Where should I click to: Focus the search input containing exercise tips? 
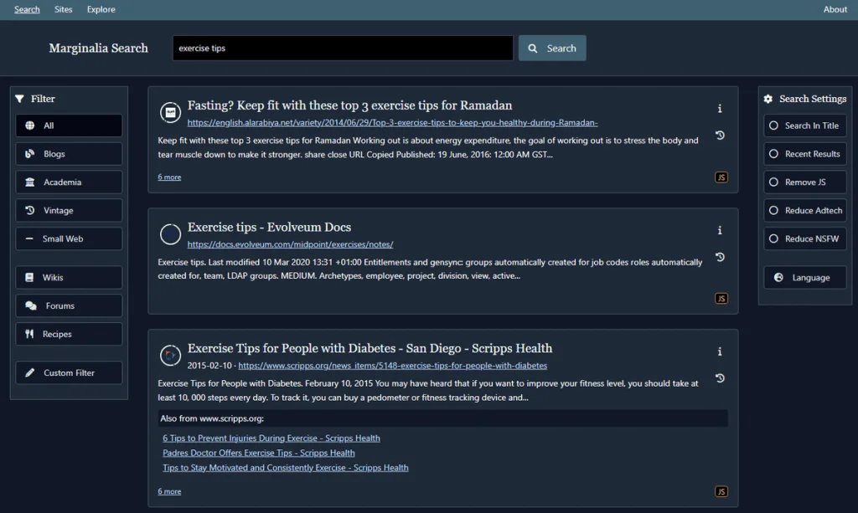pos(343,48)
